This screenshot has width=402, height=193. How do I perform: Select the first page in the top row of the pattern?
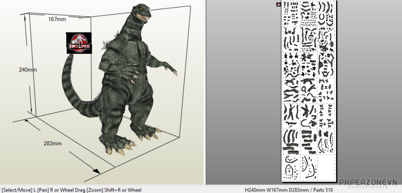coord(291,14)
